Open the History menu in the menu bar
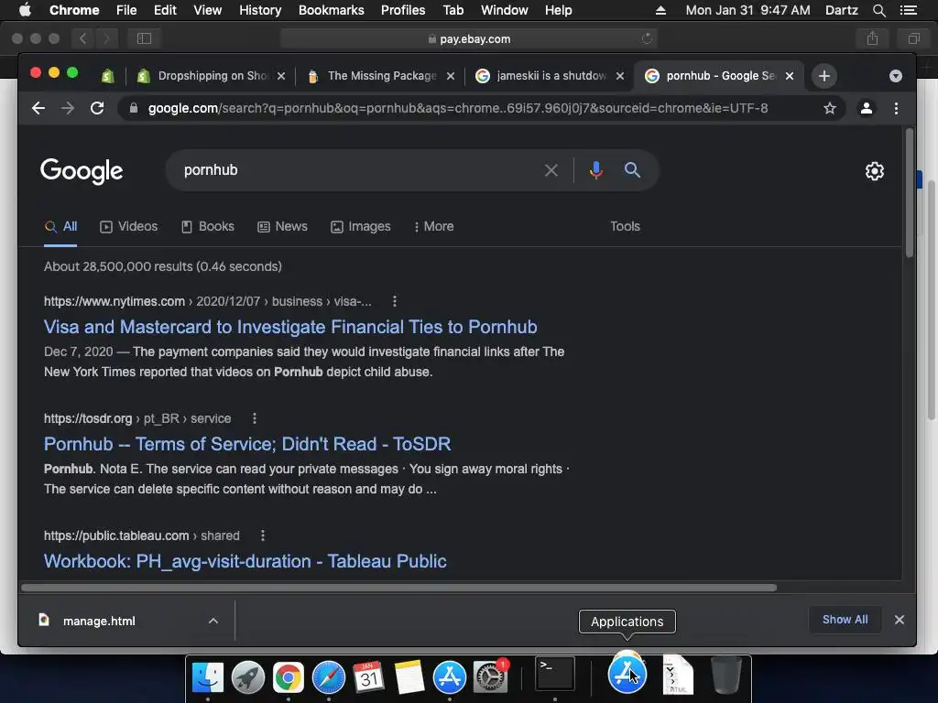This screenshot has height=703, width=938. pos(260,10)
